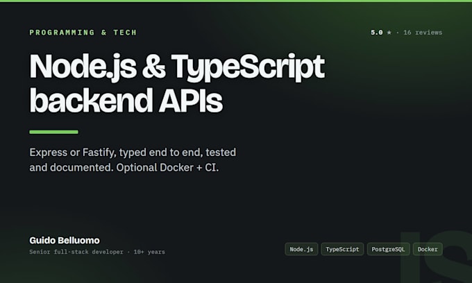Image resolution: width=472 pixels, height=283 pixels.
Task: Click the Node.js & TypeScript title line
Action: coord(177,67)
